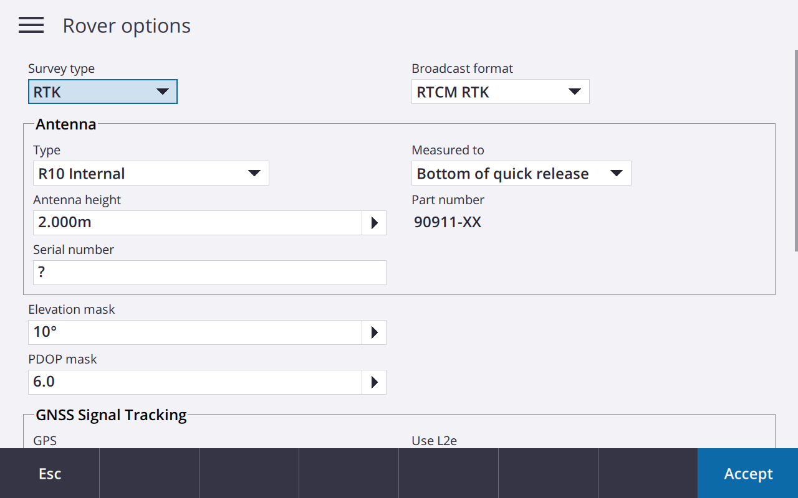Open elevation mask options arrow
The width and height of the screenshot is (798, 498).
click(374, 332)
